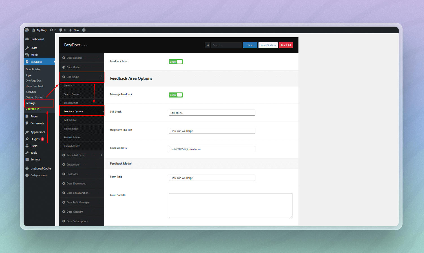Click the Dark Mode half-circle icon
This screenshot has height=253, width=424.
64,67
